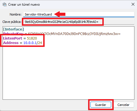Screen dimensions: 137x111
Task: Click the Address value 10.0.0.1
Action: (x=30, y=43)
